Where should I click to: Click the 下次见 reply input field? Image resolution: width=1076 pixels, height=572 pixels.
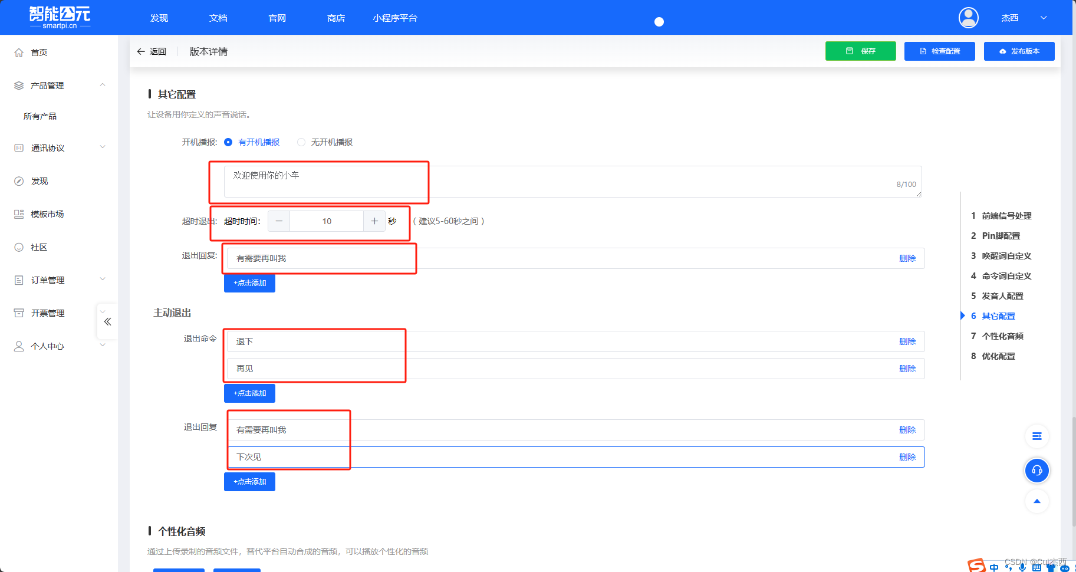[x=576, y=457]
